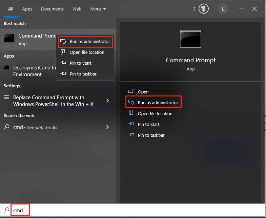
Task: Close the search panel with X
Action: [x=254, y=9]
